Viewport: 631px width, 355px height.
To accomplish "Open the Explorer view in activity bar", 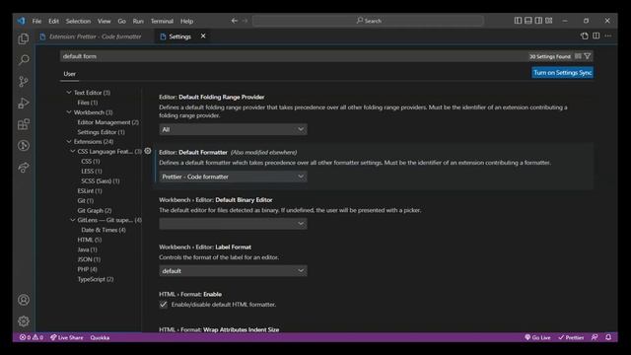I will (24, 39).
